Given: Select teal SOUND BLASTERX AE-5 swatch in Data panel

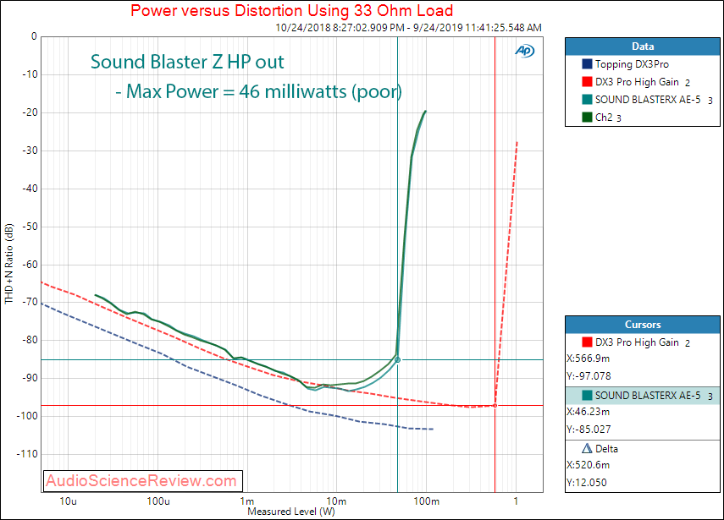Looking at the screenshot, I should [587, 100].
